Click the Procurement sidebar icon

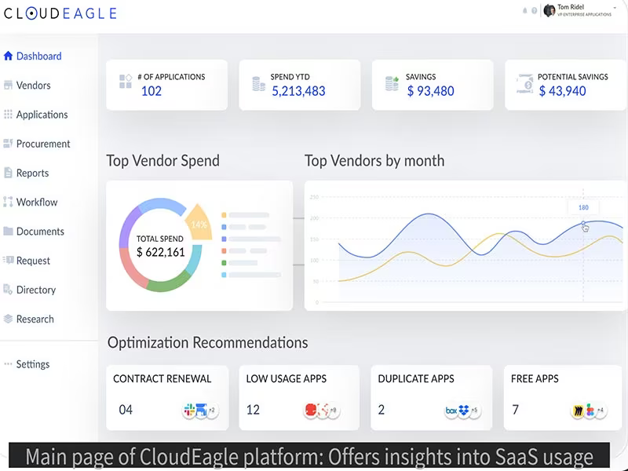8,144
